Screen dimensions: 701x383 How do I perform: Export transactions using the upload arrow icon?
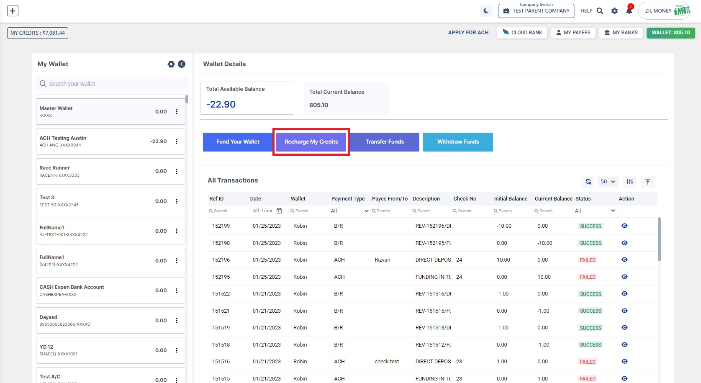coord(648,182)
